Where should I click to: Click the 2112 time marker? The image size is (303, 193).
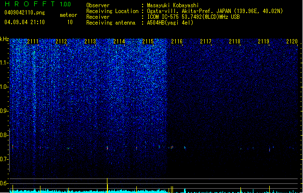(61, 41)
